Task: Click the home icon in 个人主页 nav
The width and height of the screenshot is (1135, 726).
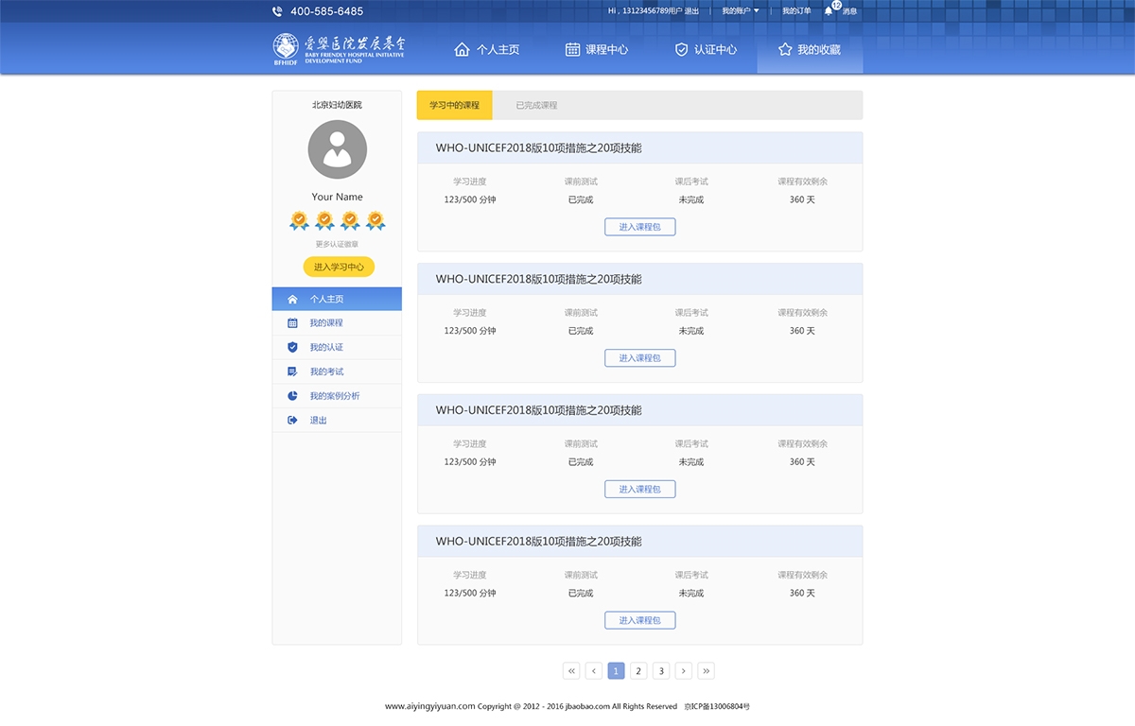Action: (x=462, y=49)
